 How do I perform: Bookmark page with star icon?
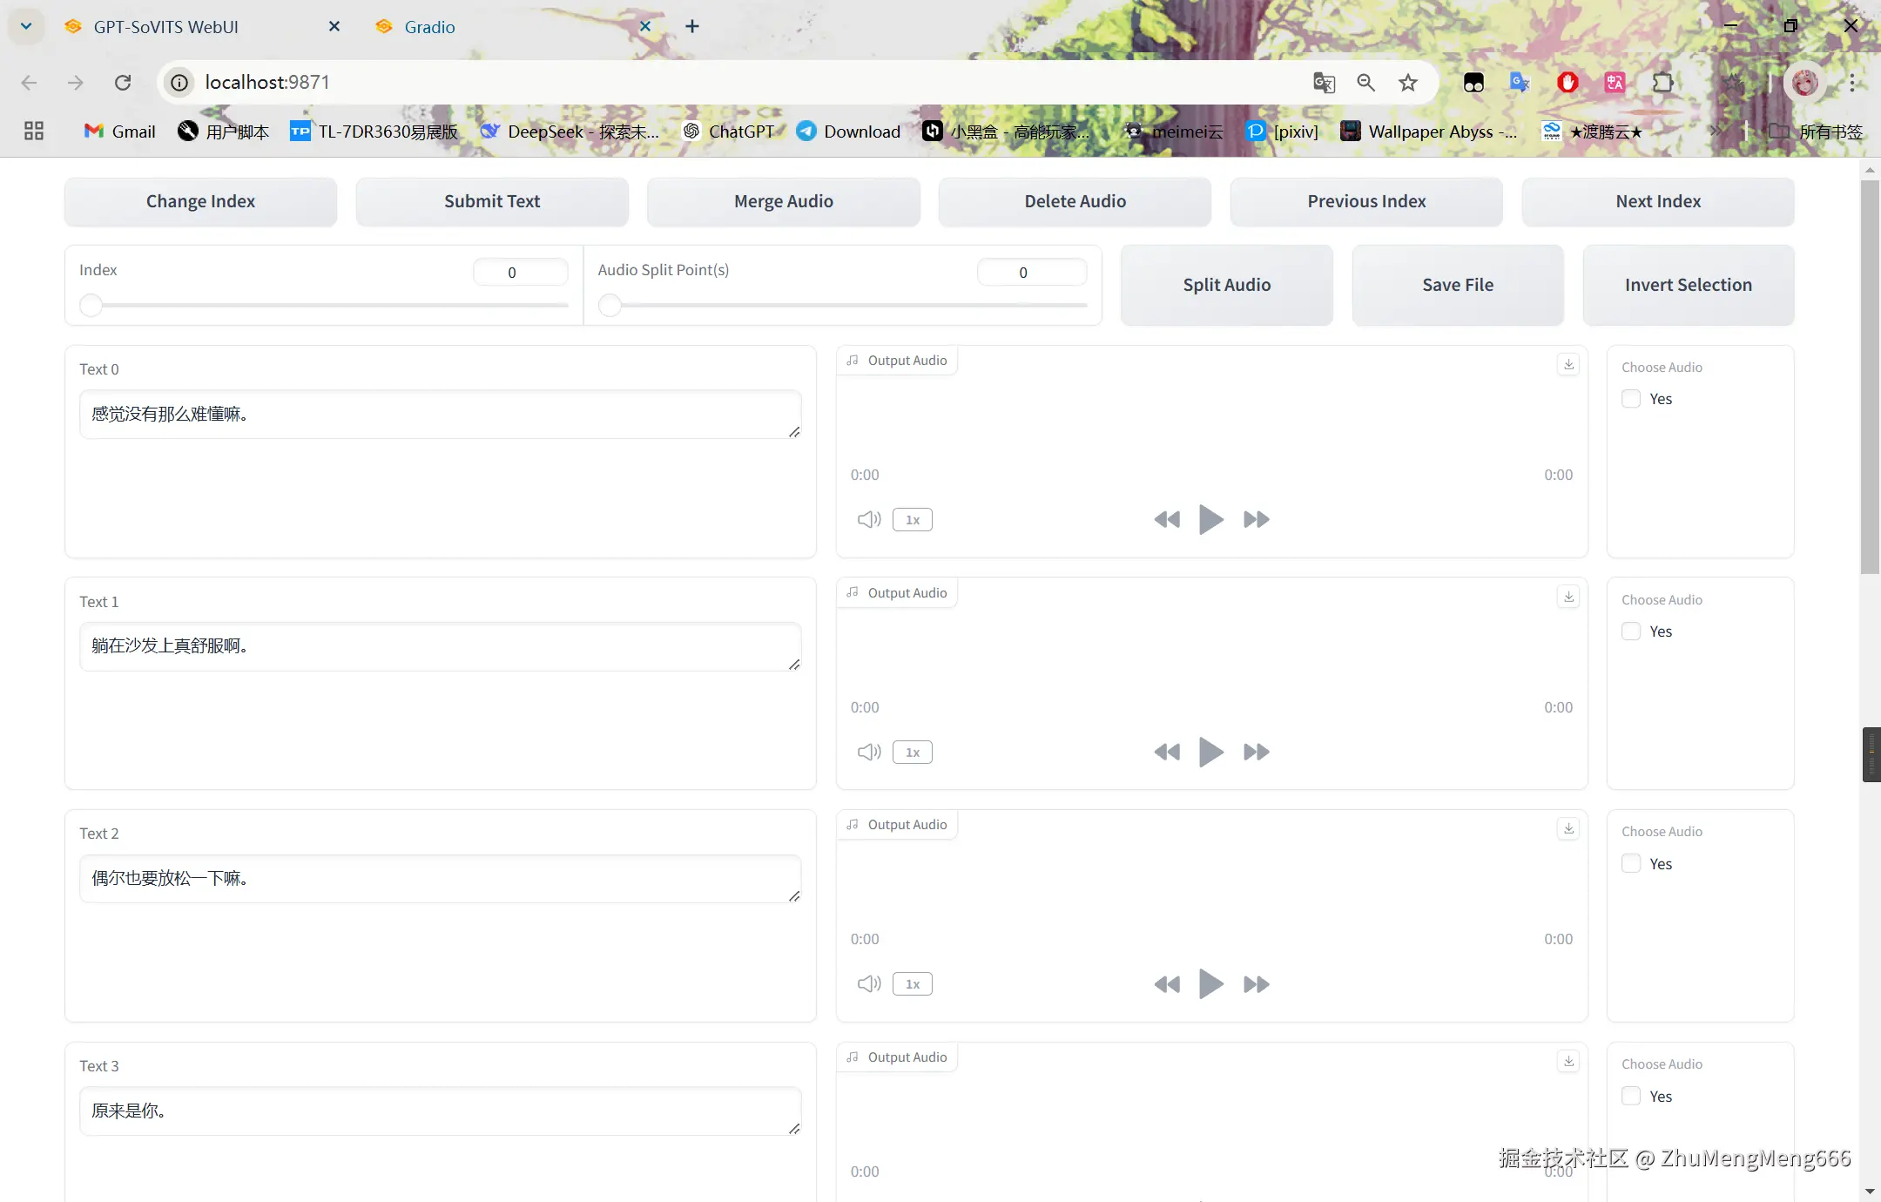pyautogui.click(x=1408, y=82)
